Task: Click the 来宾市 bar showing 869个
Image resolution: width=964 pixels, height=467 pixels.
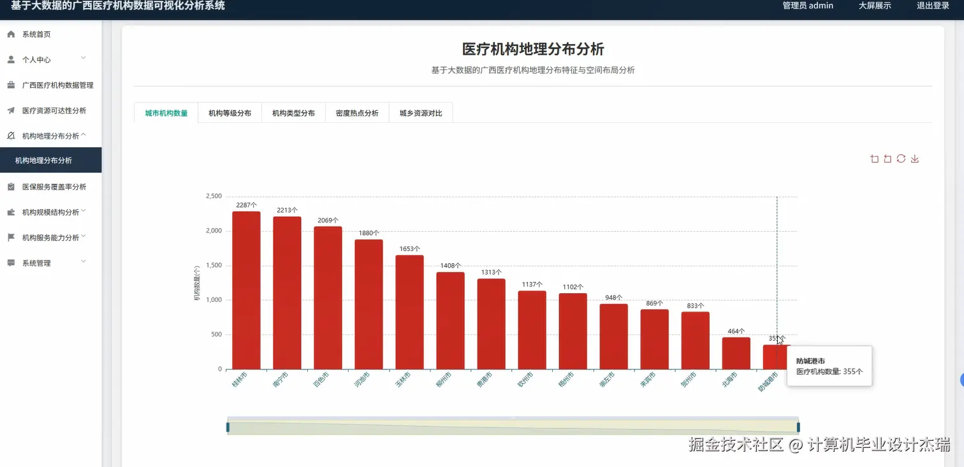Action: 654,340
